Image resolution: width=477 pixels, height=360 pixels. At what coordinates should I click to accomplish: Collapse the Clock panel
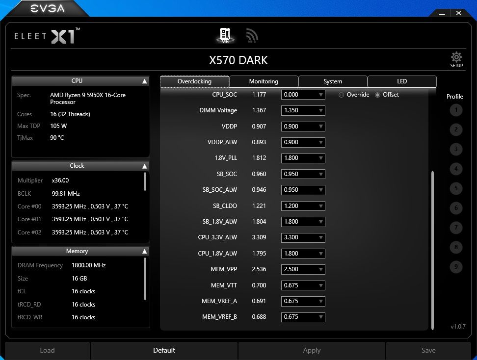(144, 166)
